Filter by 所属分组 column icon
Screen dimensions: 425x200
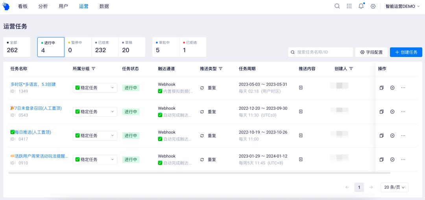pyautogui.click(x=94, y=69)
